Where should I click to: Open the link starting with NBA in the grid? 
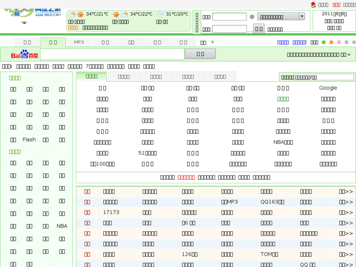[x=283, y=142]
